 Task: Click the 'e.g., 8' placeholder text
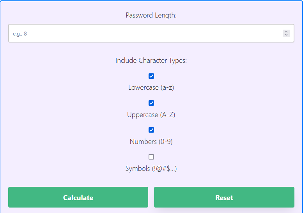click(x=20, y=34)
